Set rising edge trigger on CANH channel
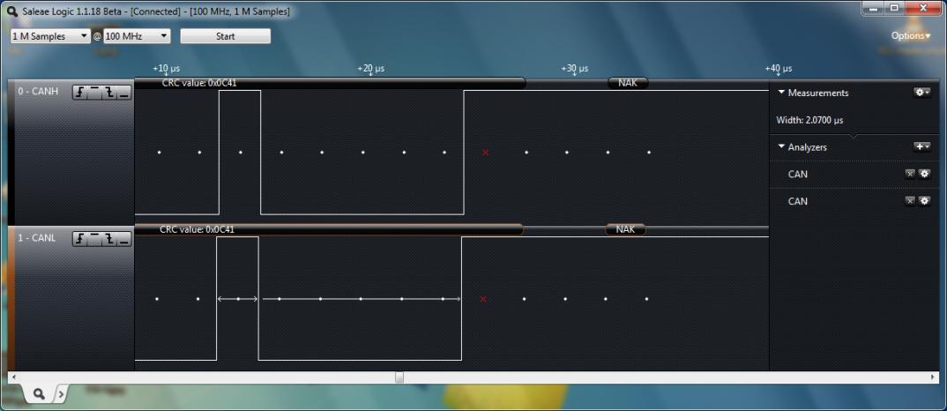 pos(80,93)
